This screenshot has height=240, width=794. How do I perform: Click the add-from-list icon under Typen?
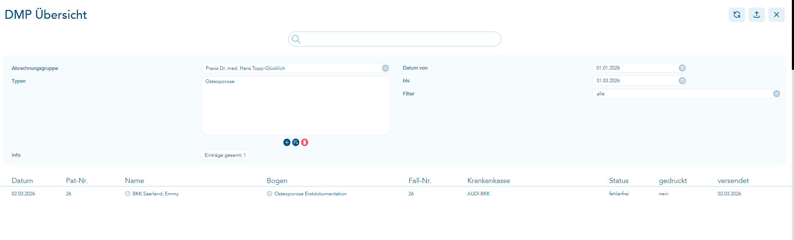tap(296, 143)
